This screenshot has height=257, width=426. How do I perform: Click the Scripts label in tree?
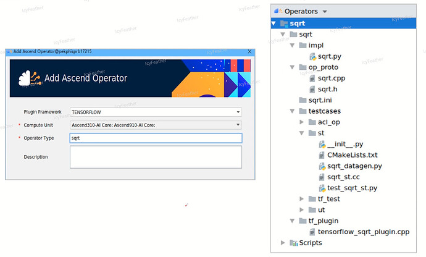(x=311, y=243)
